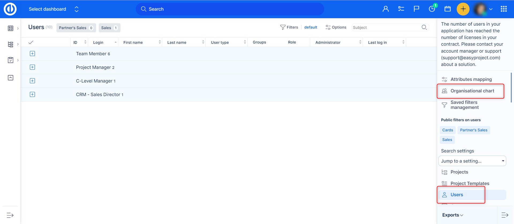Open the apps grid menu icon
The image size is (514, 224).
[x=504, y=9]
